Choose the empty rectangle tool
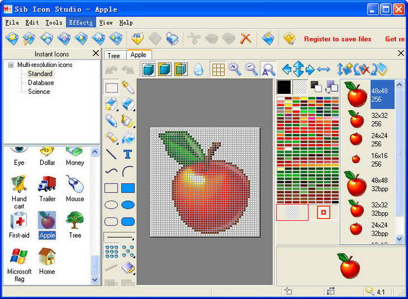 (x=111, y=188)
